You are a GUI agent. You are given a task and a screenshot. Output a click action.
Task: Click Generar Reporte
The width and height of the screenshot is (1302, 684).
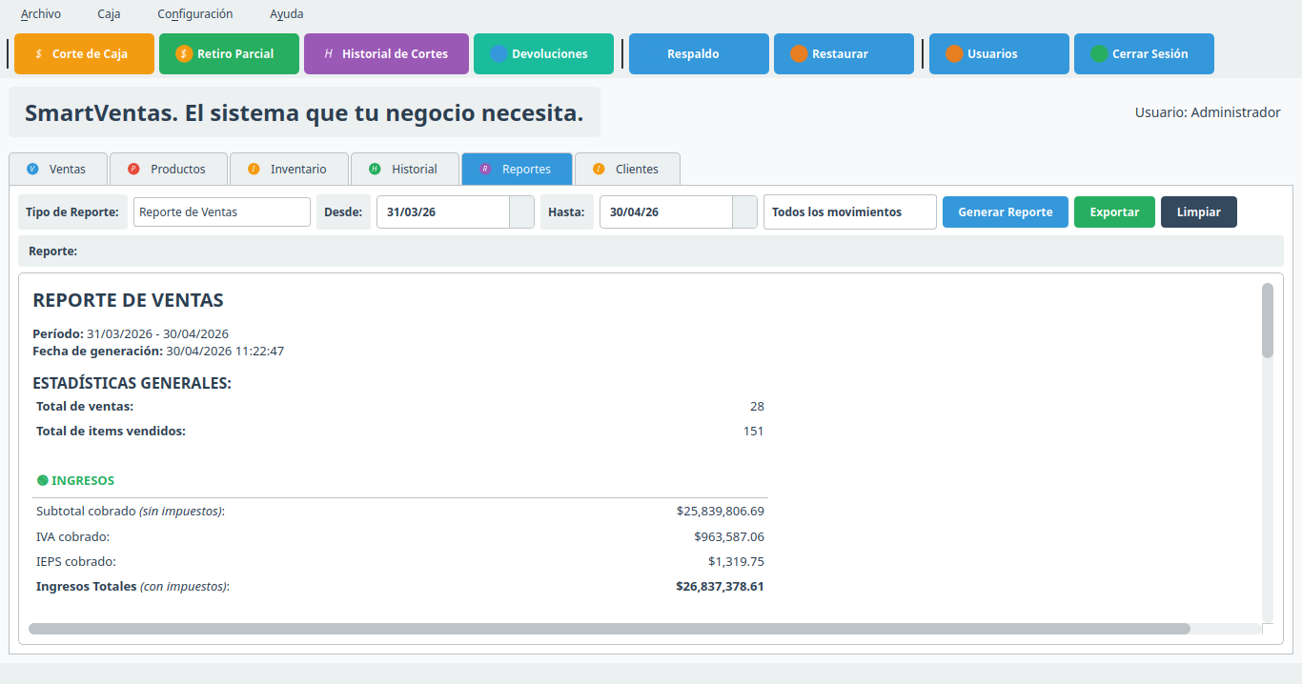pos(1006,212)
